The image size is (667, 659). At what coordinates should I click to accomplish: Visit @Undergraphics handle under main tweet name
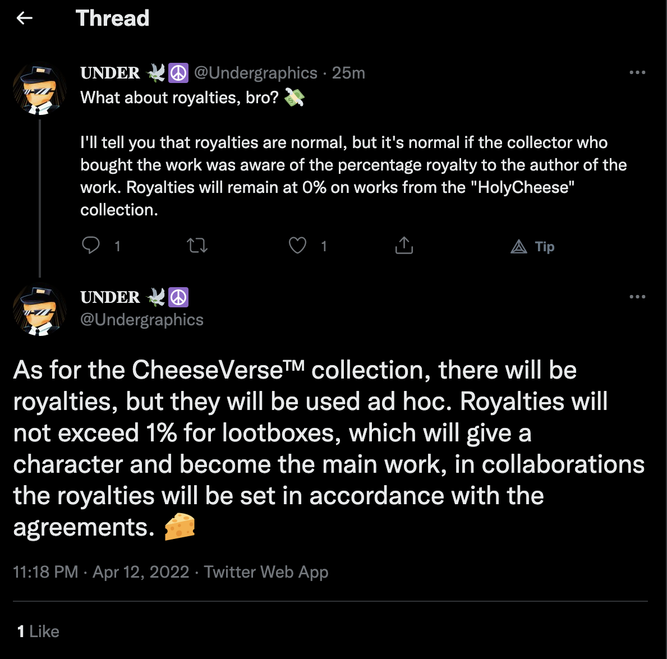click(142, 320)
